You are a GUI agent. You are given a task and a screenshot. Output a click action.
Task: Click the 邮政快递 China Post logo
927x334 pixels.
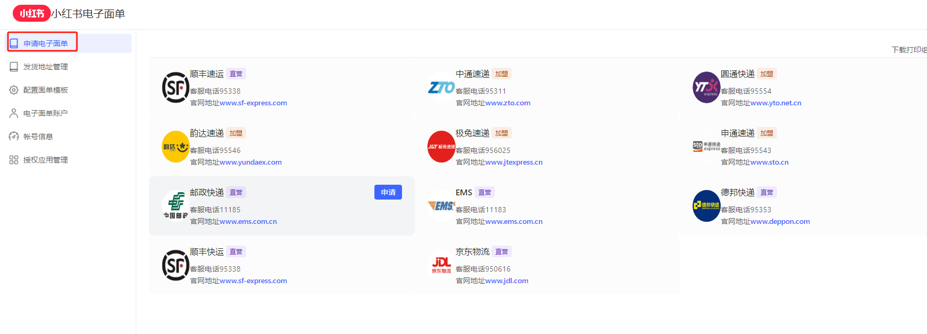pyautogui.click(x=176, y=206)
